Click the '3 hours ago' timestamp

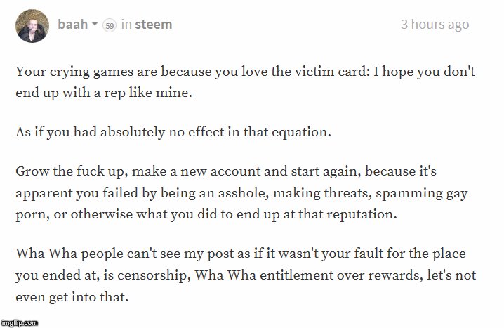(x=435, y=25)
